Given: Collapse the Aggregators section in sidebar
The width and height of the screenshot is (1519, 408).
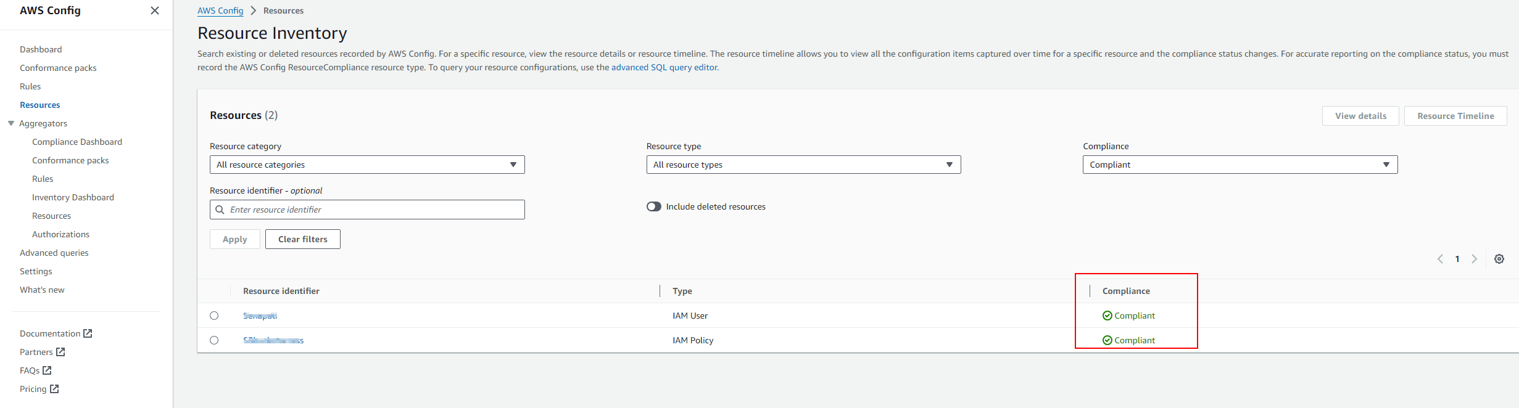Looking at the screenshot, I should pyautogui.click(x=11, y=123).
